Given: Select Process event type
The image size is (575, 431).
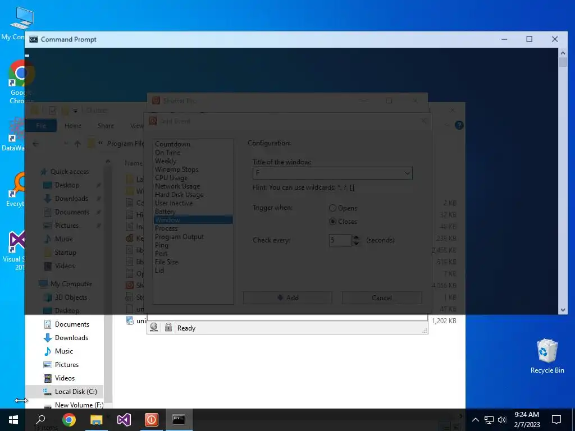Looking at the screenshot, I should (166, 228).
